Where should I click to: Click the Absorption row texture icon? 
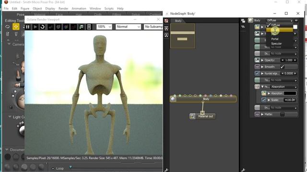[x=264, y=94]
